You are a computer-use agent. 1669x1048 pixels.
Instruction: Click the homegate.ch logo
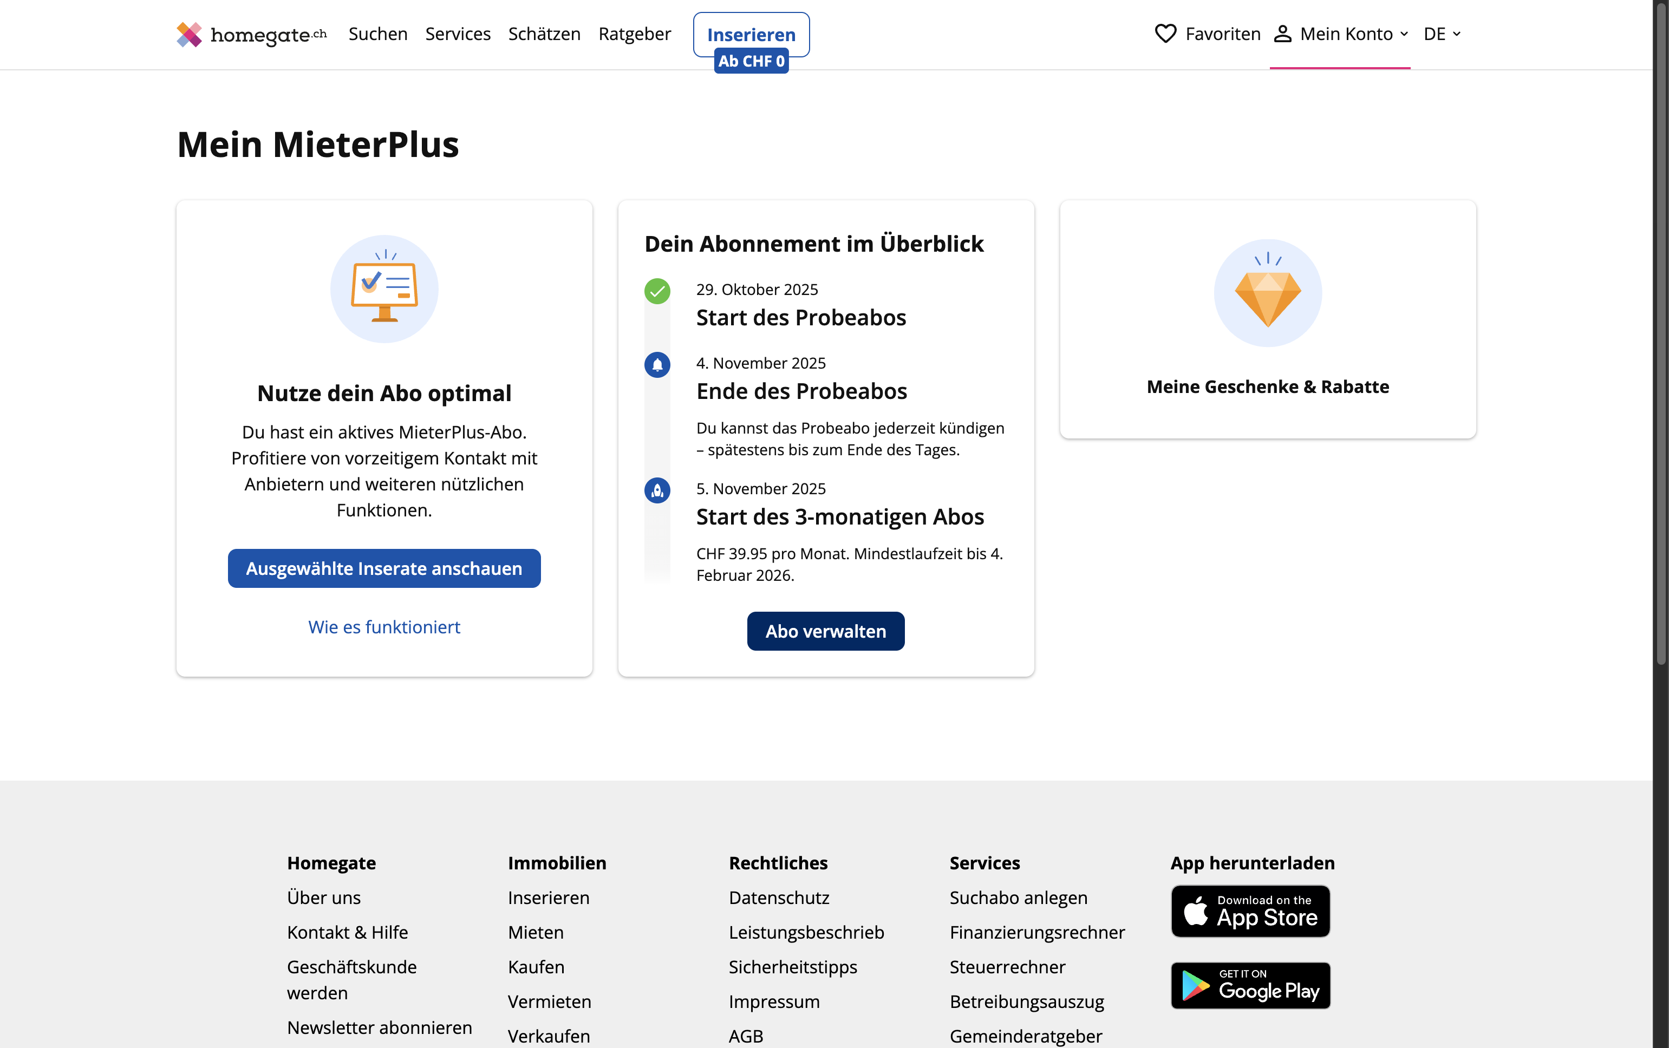tap(251, 34)
